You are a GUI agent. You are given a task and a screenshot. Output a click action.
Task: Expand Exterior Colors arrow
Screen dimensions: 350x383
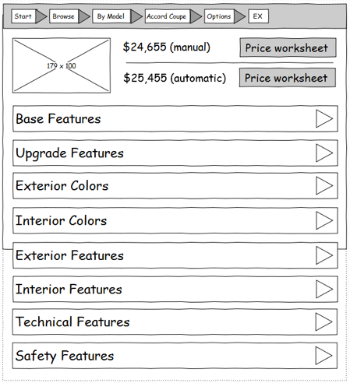tap(324, 185)
